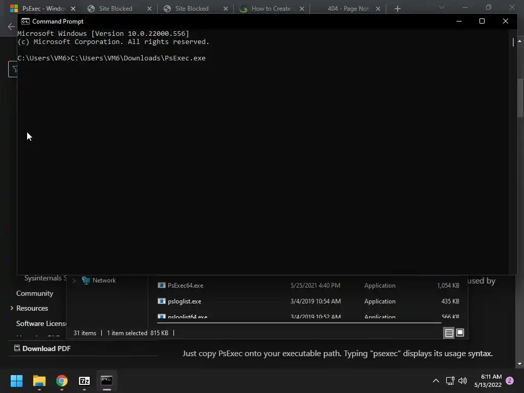Click PsExec64.exe date 5/25/2021 4:40 PM
This screenshot has width=524, height=393.
tap(315, 286)
